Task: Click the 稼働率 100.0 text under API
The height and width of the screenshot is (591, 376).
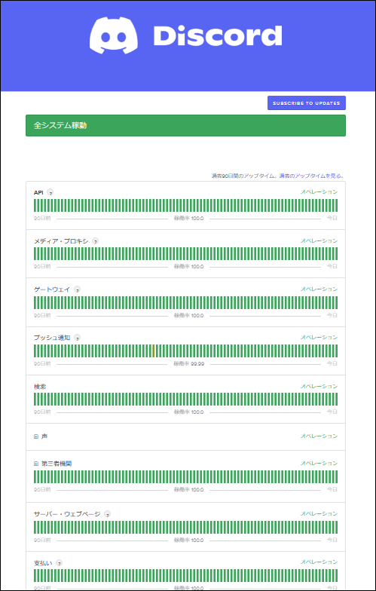Action: point(188,219)
